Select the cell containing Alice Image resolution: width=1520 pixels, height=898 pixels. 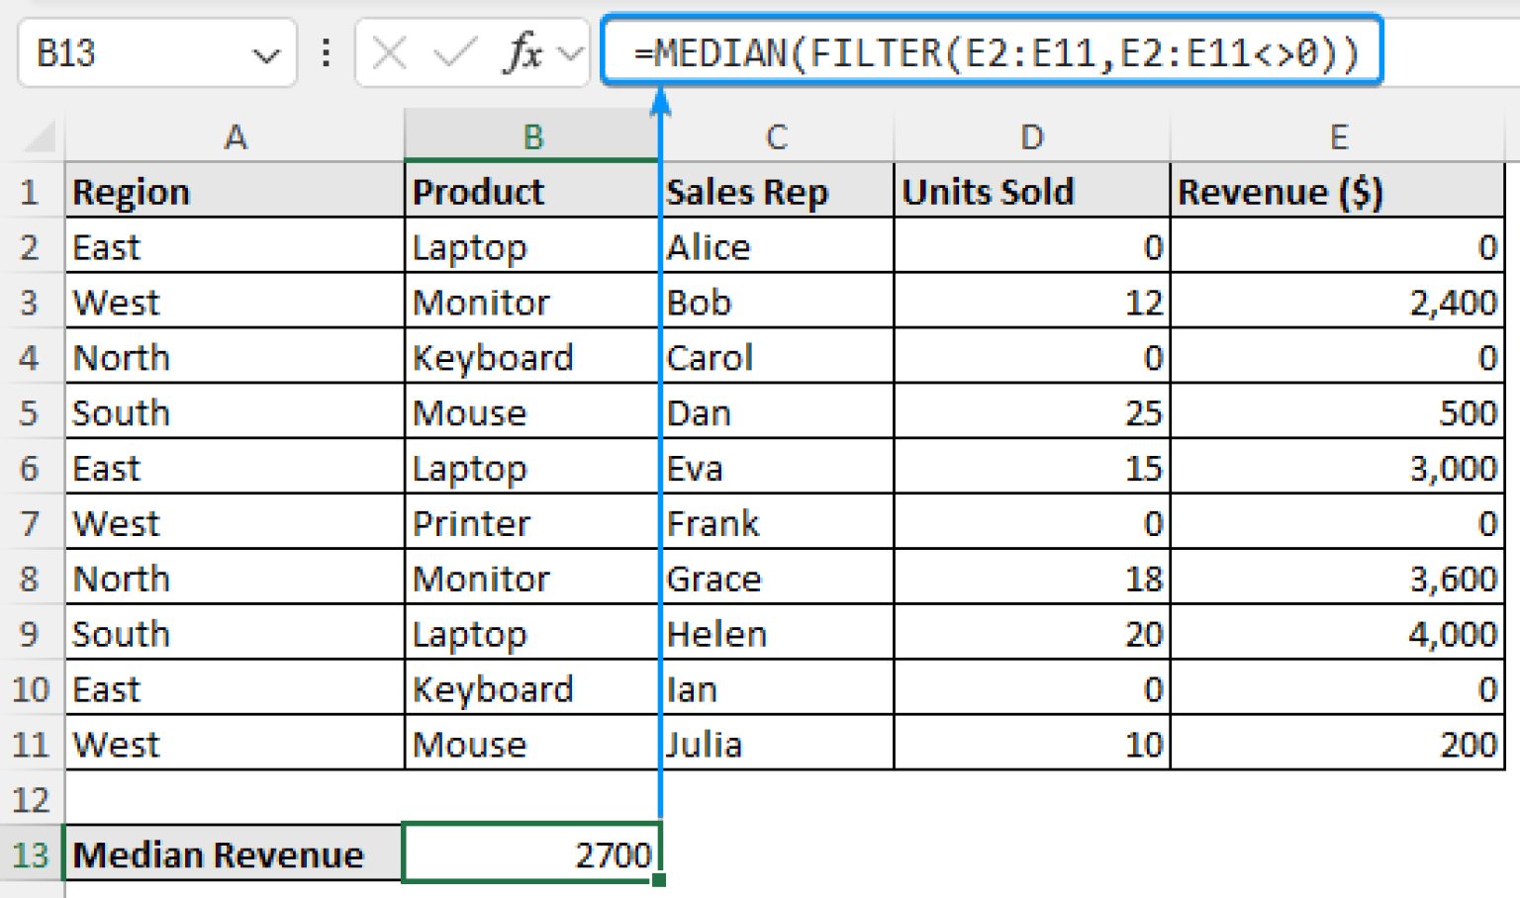point(777,246)
